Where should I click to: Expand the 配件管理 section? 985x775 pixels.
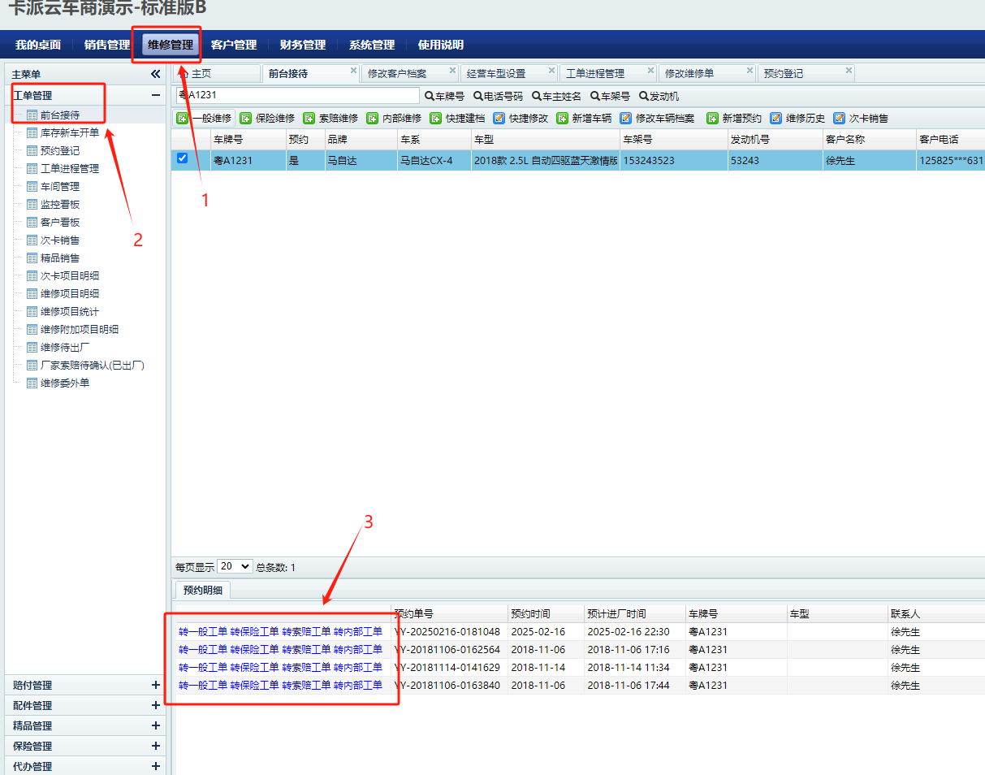[x=156, y=705]
